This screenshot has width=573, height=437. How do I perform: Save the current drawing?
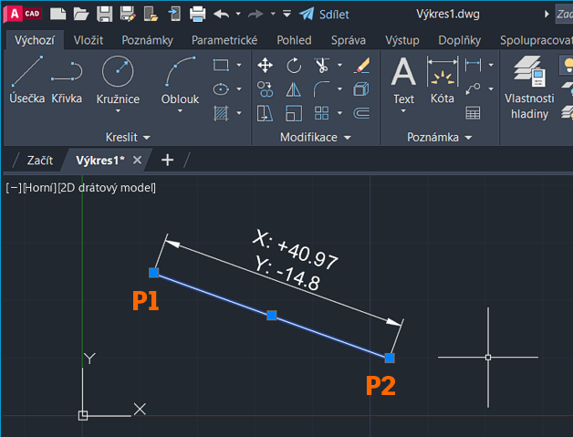[104, 15]
